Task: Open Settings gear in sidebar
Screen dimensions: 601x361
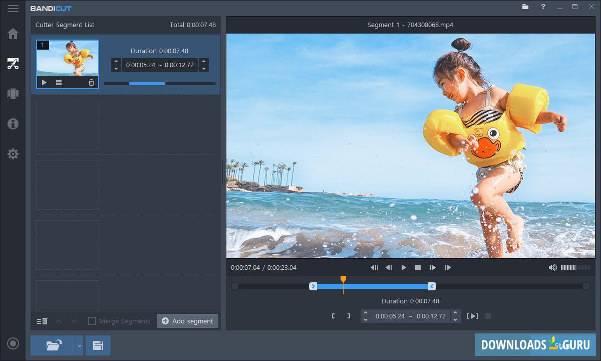Action: [13, 154]
